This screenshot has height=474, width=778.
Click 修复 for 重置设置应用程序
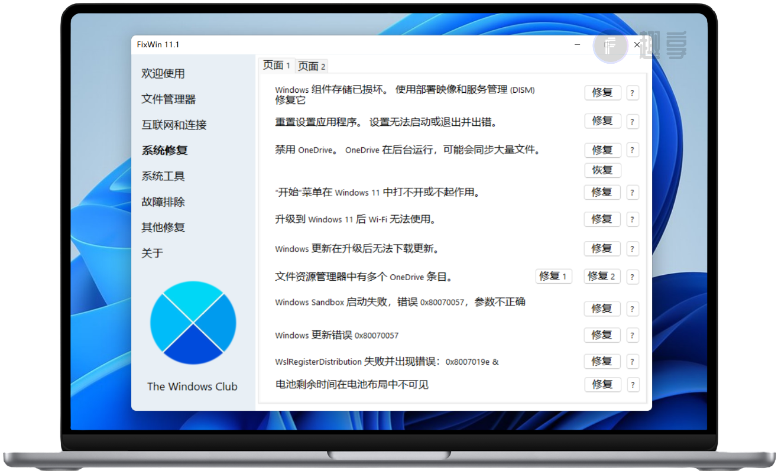pyautogui.click(x=602, y=121)
